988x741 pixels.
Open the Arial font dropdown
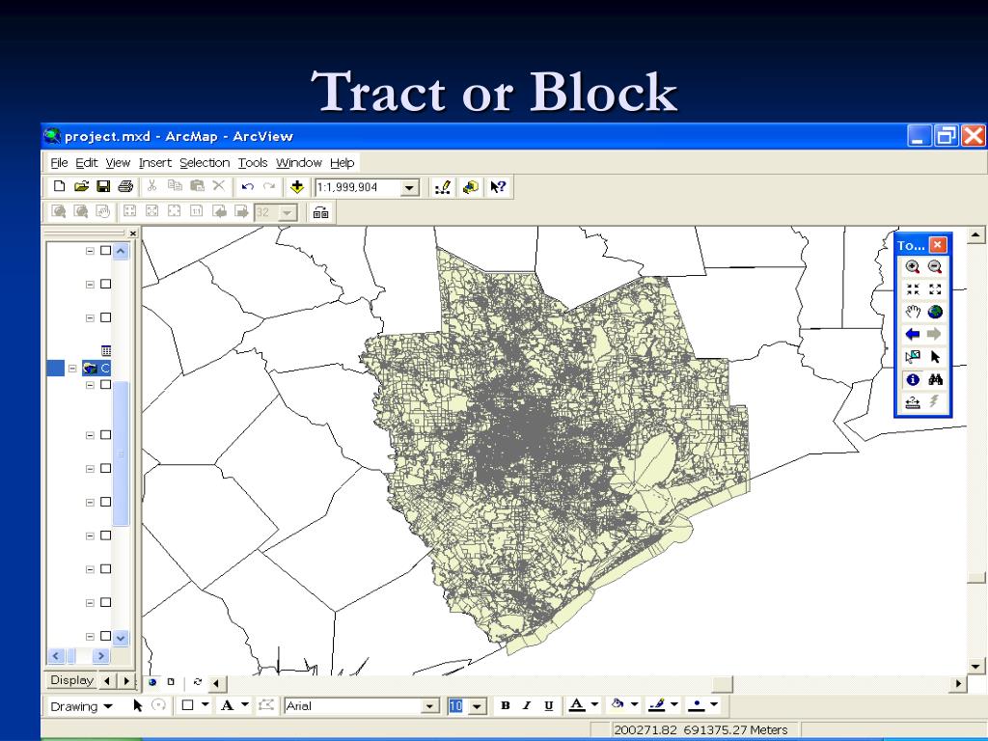pyautogui.click(x=430, y=706)
